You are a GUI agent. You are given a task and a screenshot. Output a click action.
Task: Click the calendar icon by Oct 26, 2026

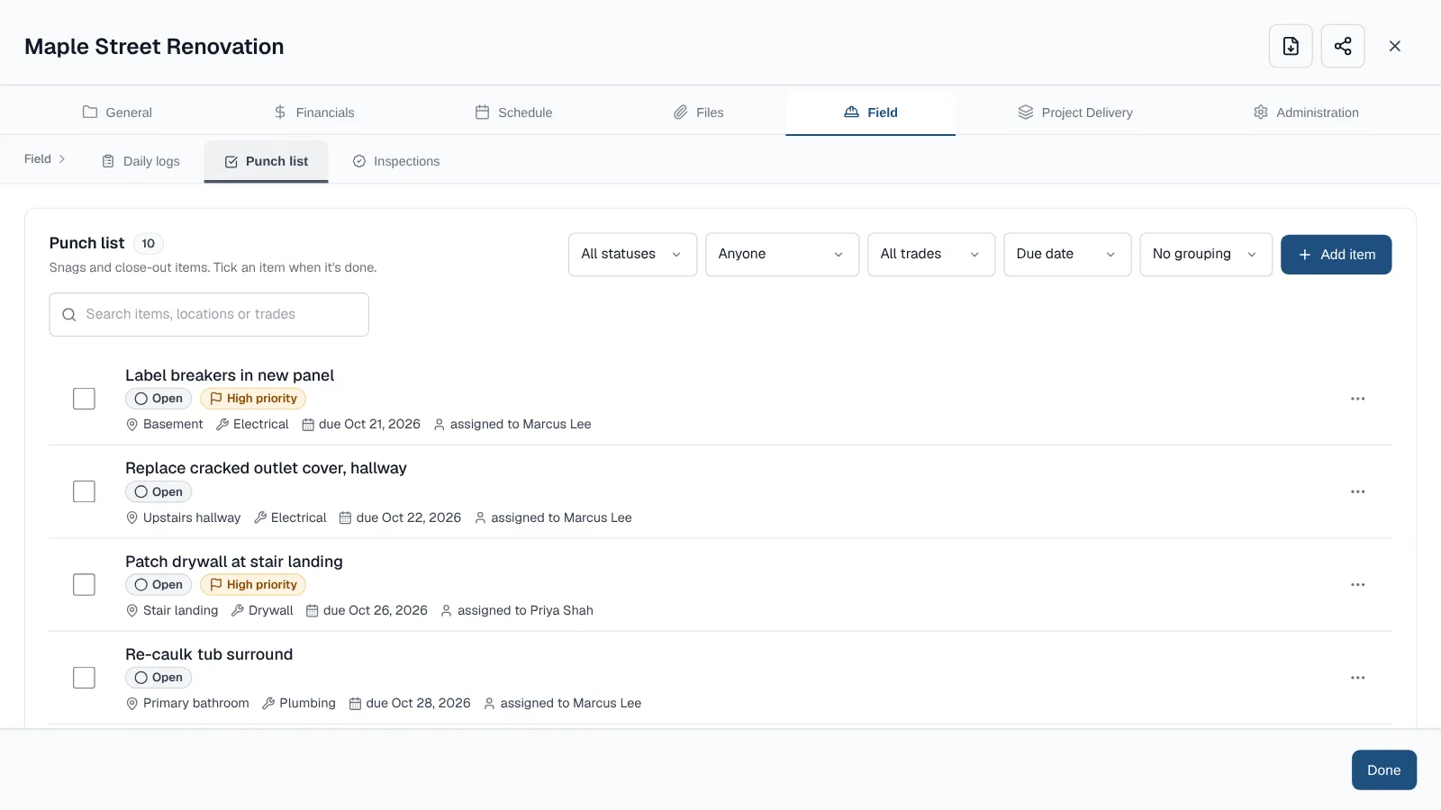(313, 611)
